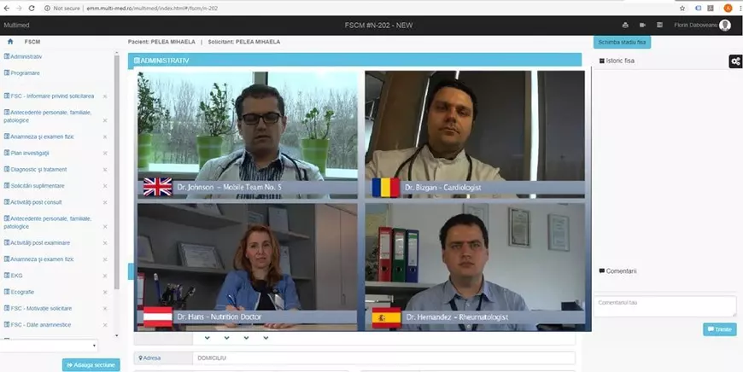The width and height of the screenshot is (743, 372).
Task: Click the Spanish flag next to Dr. Hernandez
Action: (x=386, y=317)
